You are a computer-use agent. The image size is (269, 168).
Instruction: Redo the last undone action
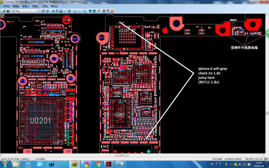click(79, 11)
